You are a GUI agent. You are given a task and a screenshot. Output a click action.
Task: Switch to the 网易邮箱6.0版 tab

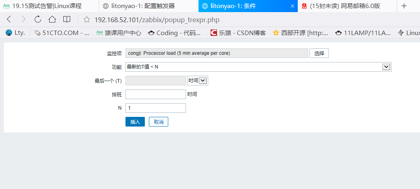pyautogui.click(x=347, y=6)
